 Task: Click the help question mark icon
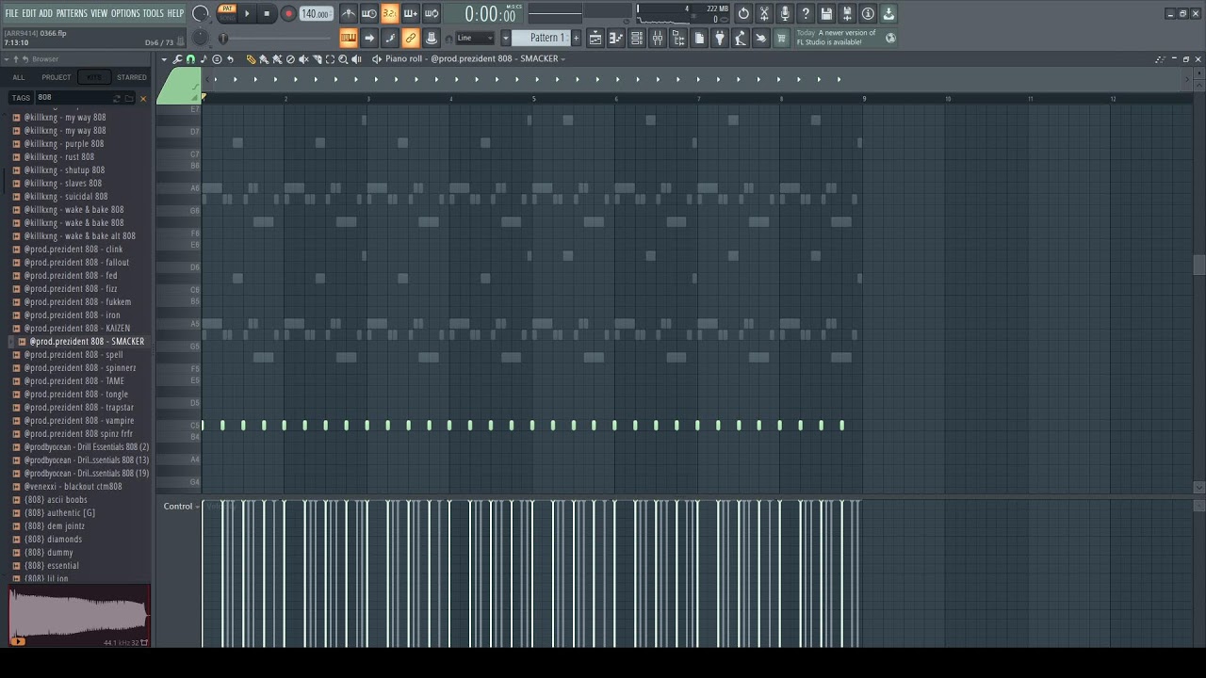coord(806,13)
